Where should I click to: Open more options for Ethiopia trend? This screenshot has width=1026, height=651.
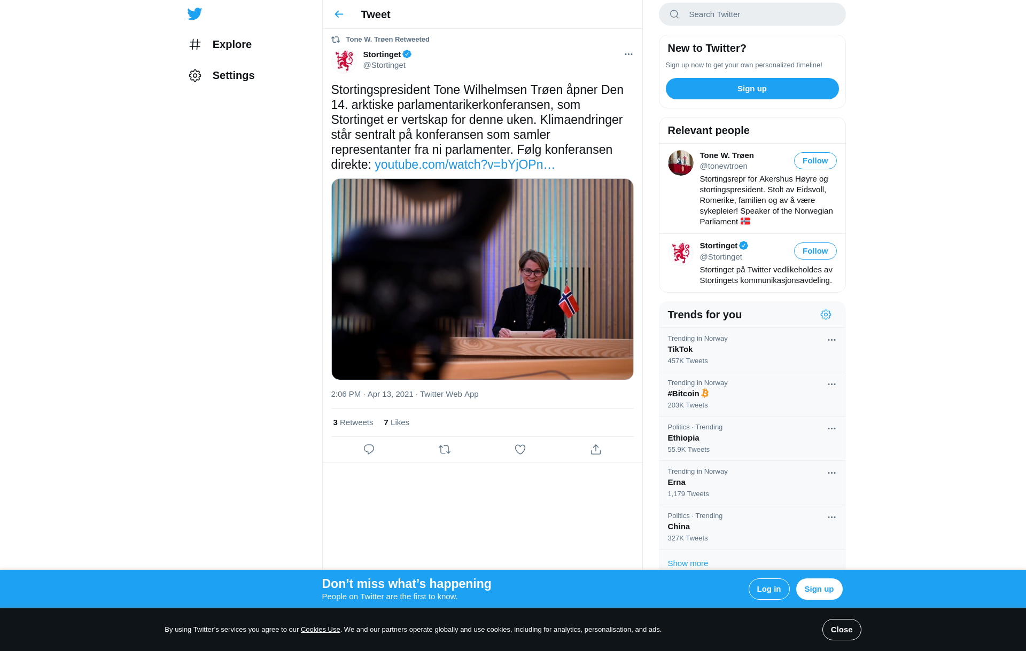click(831, 429)
